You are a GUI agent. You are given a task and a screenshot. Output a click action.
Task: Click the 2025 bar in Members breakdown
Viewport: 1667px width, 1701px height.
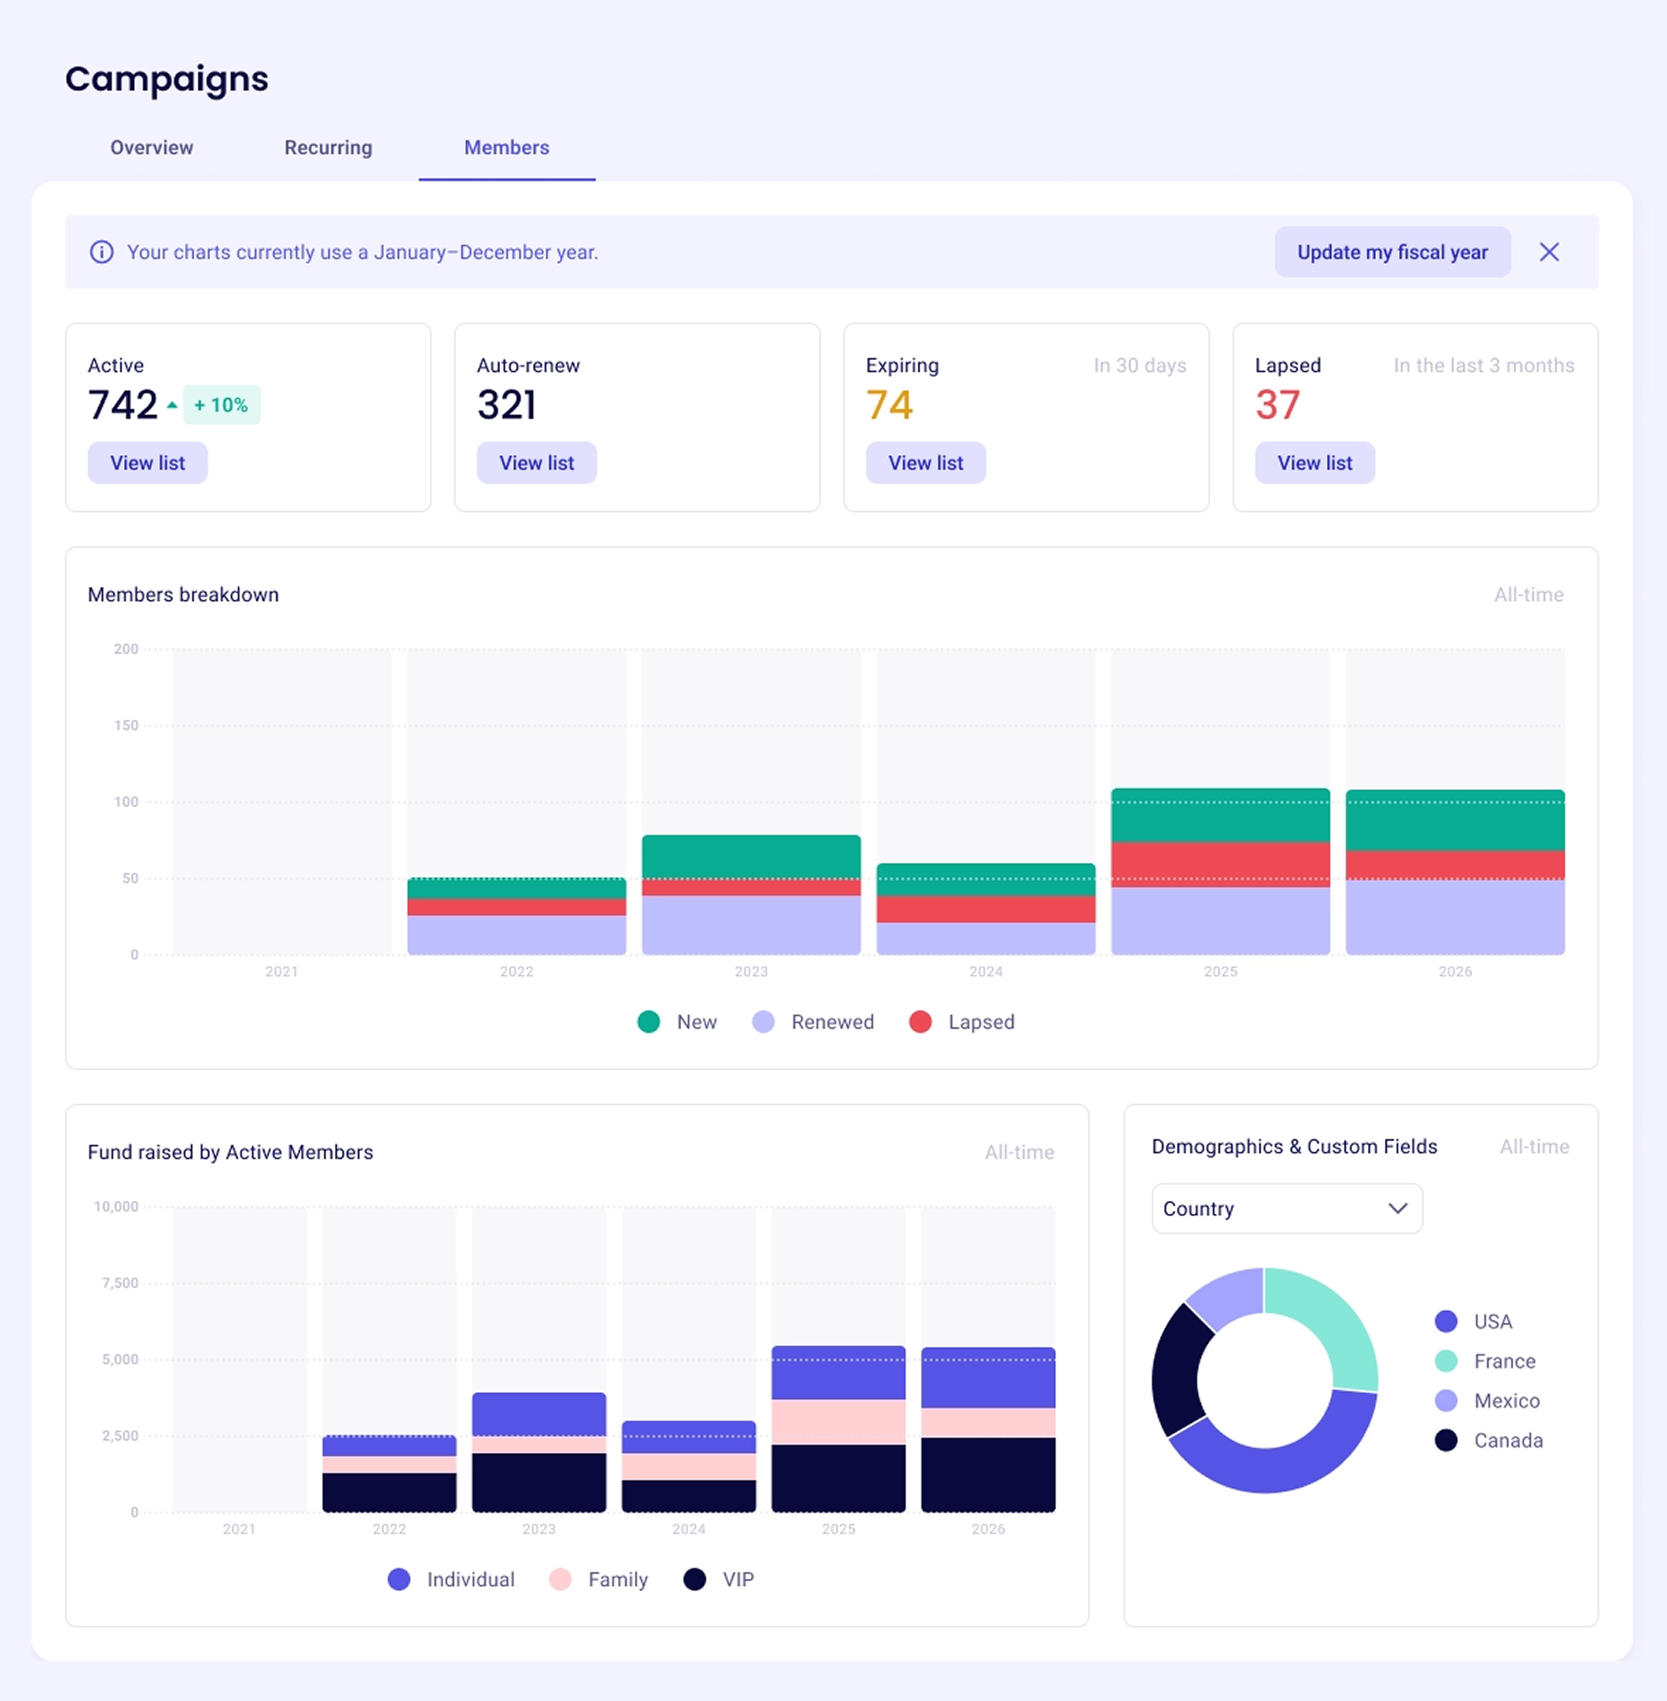[1221, 871]
